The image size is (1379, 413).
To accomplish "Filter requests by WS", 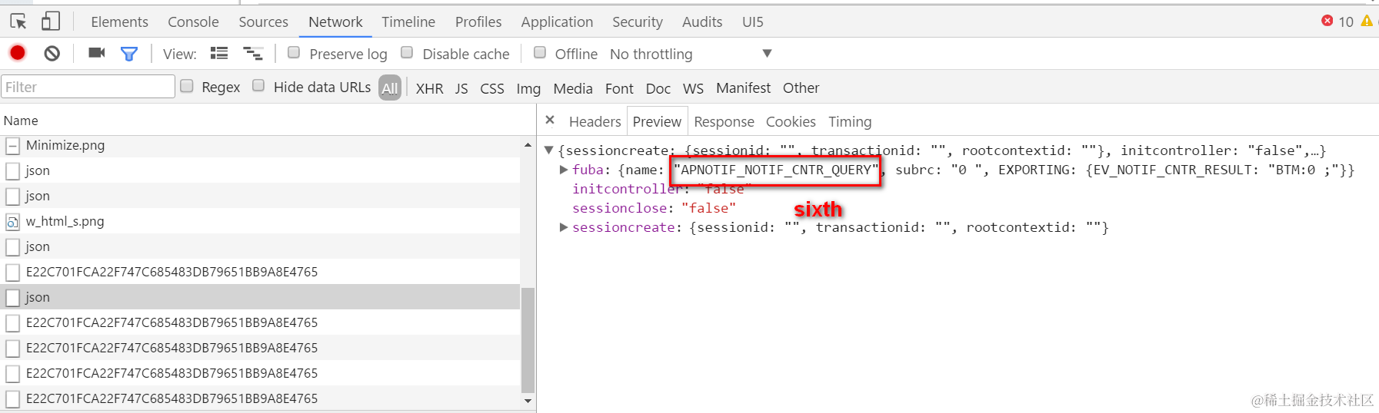I will tap(693, 88).
